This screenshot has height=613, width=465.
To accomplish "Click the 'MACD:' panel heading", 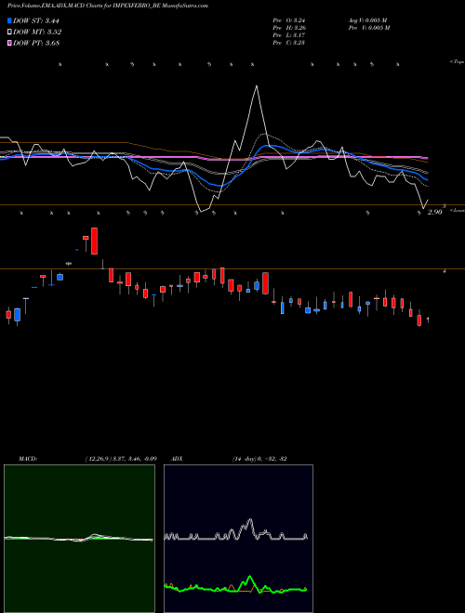I will tap(28, 459).
